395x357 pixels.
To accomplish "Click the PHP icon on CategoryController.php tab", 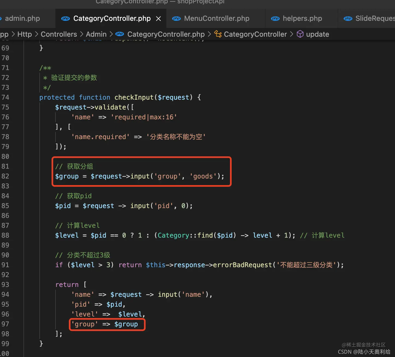I will coord(66,19).
